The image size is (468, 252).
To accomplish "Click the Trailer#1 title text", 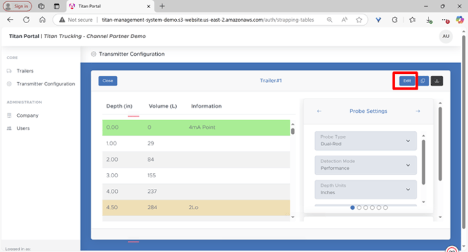I will 271,81.
